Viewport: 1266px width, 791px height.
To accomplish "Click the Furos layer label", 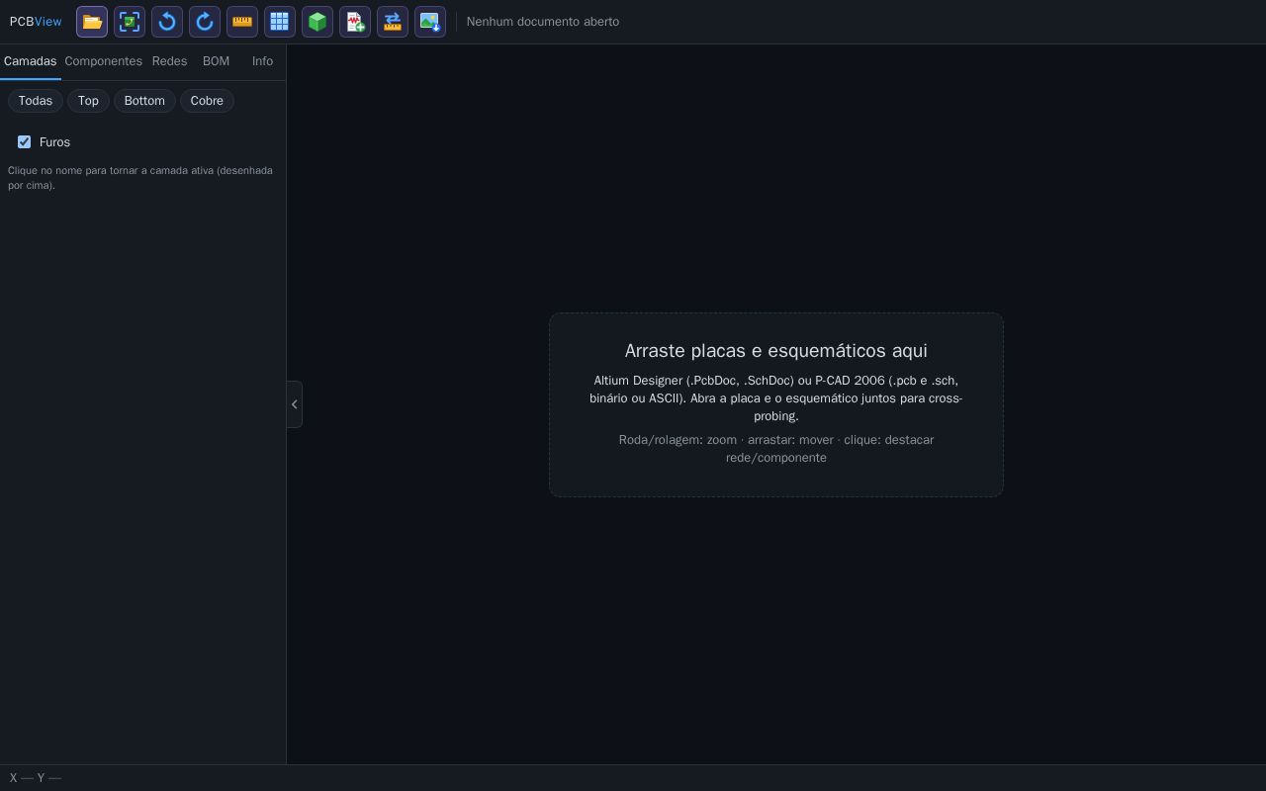I will pyautogui.click(x=54, y=142).
